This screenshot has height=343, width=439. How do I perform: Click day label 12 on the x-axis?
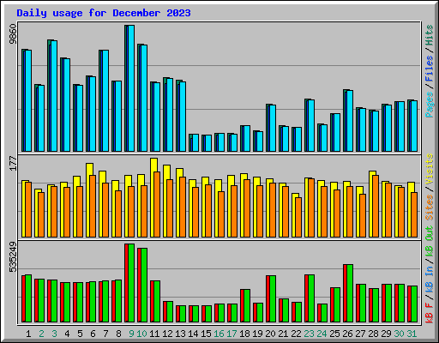167,334
